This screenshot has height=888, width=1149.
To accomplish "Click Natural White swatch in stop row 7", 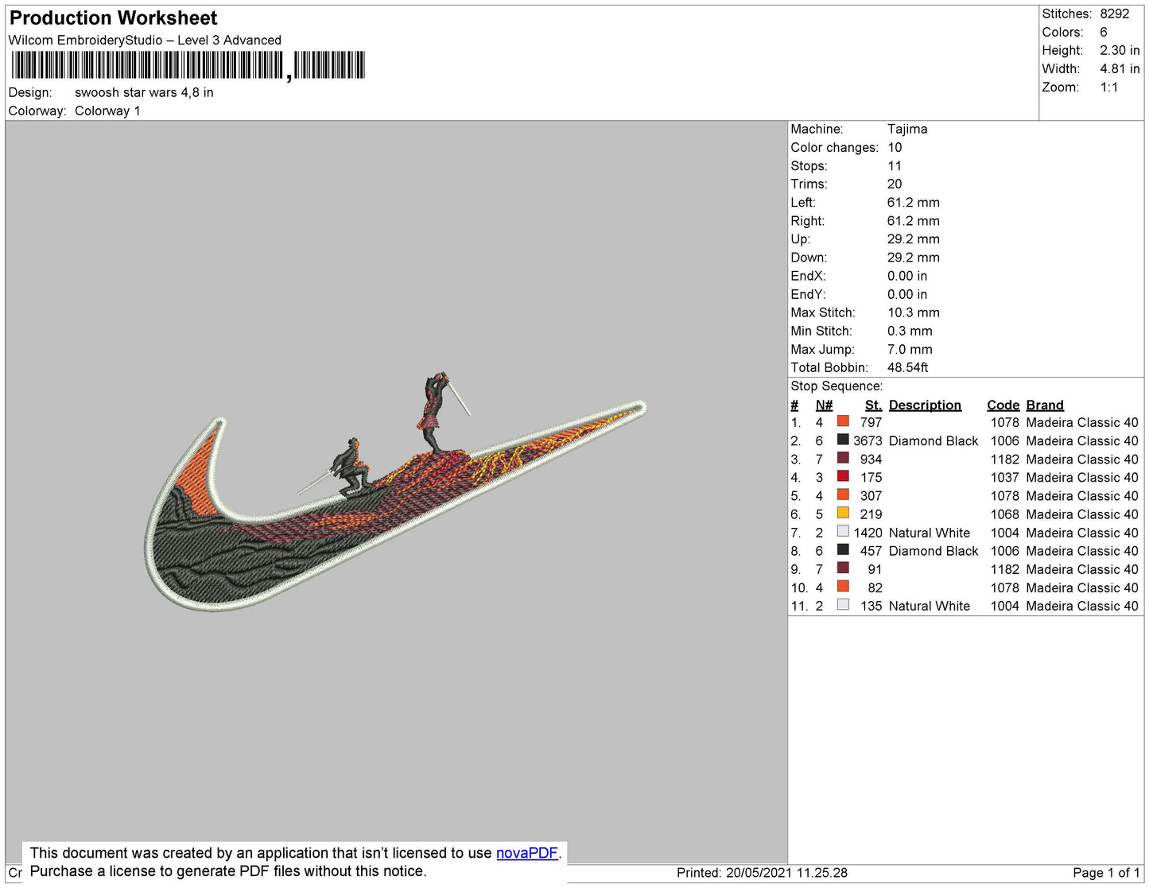I will click(843, 532).
